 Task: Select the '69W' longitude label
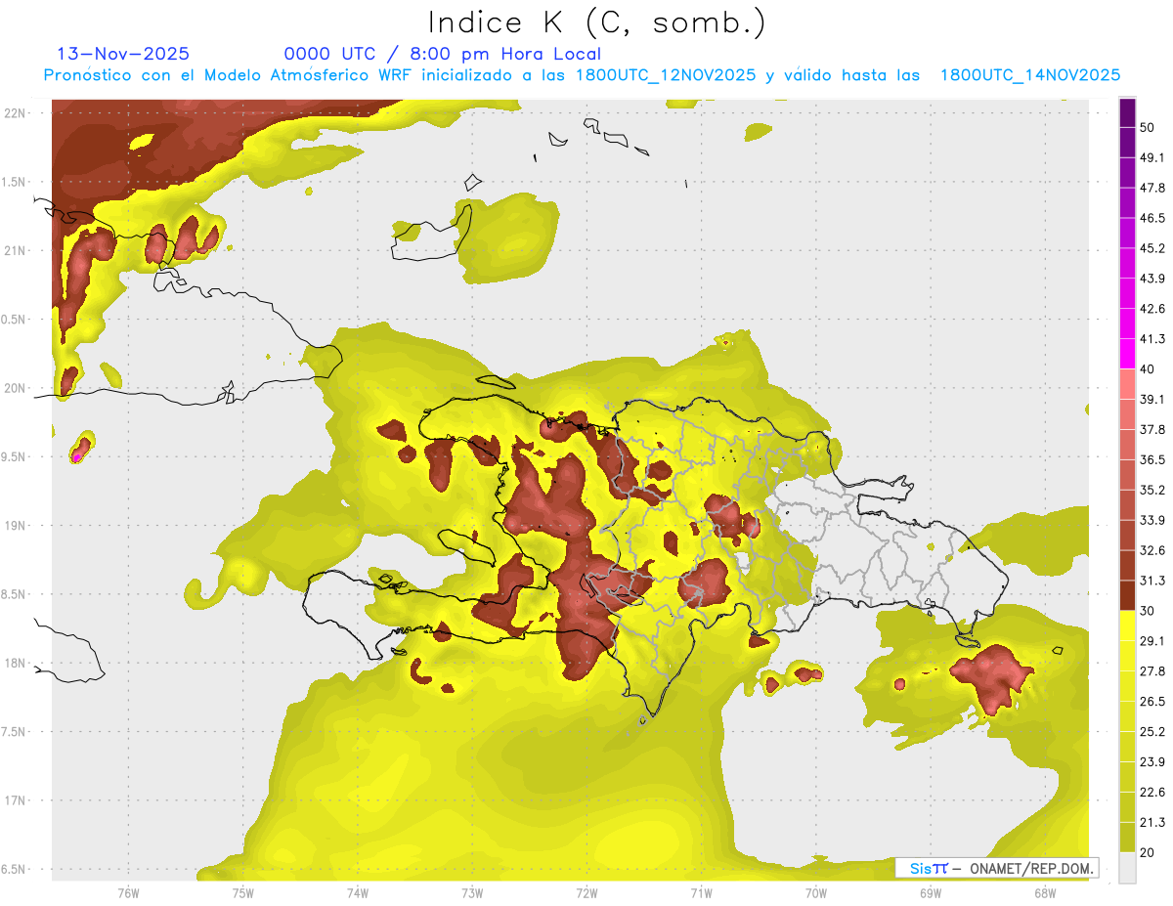[x=930, y=893]
